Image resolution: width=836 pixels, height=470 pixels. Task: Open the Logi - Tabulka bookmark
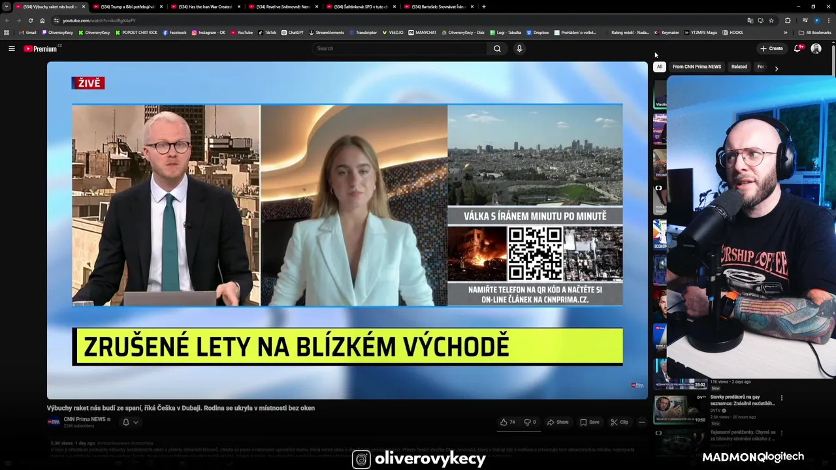(x=505, y=32)
